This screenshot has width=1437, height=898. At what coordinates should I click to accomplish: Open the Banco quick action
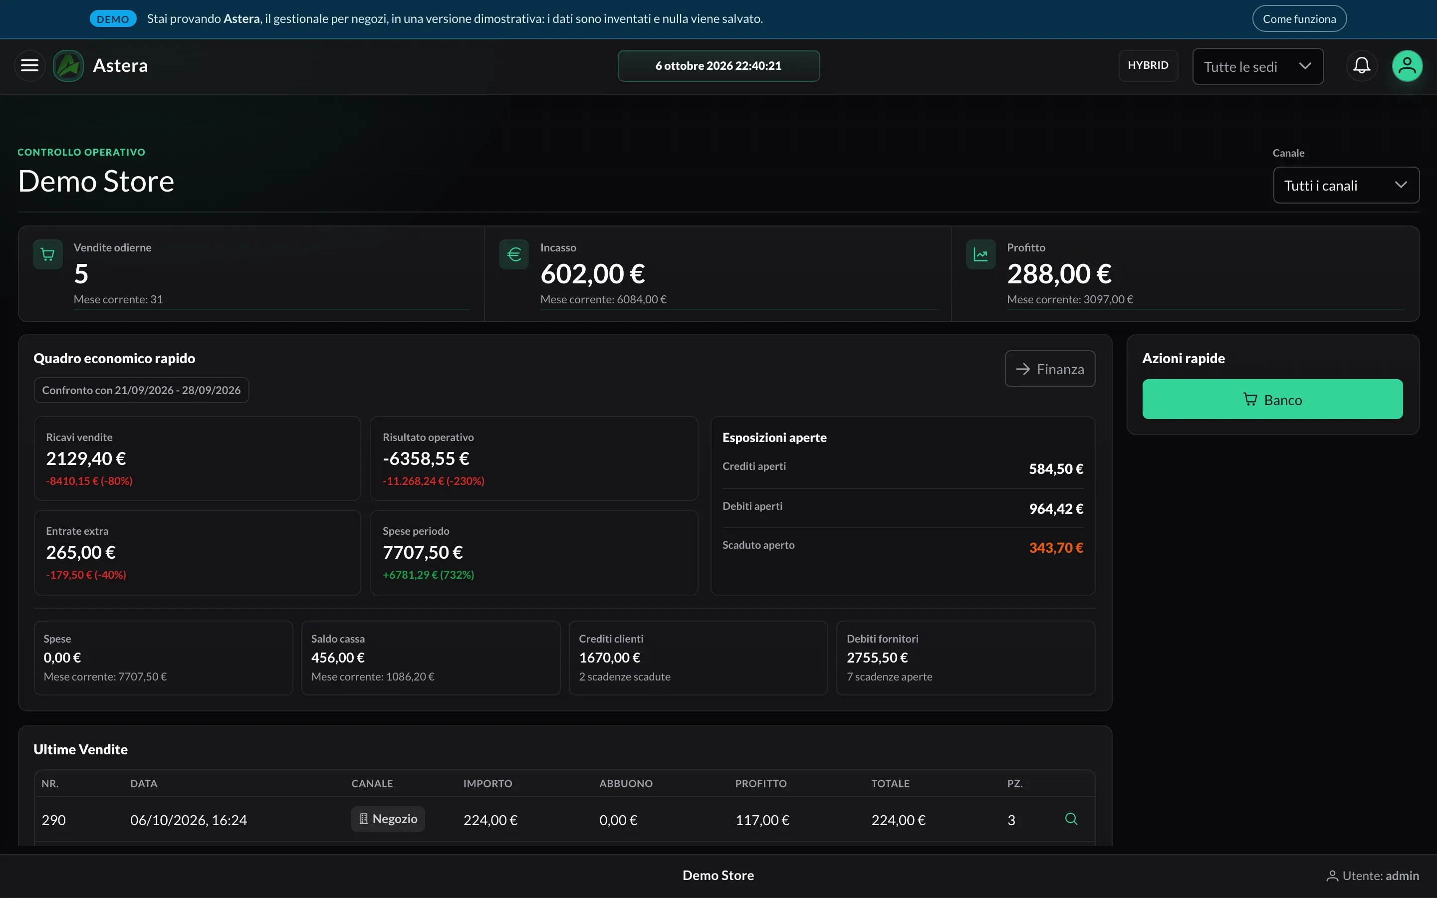click(1272, 400)
